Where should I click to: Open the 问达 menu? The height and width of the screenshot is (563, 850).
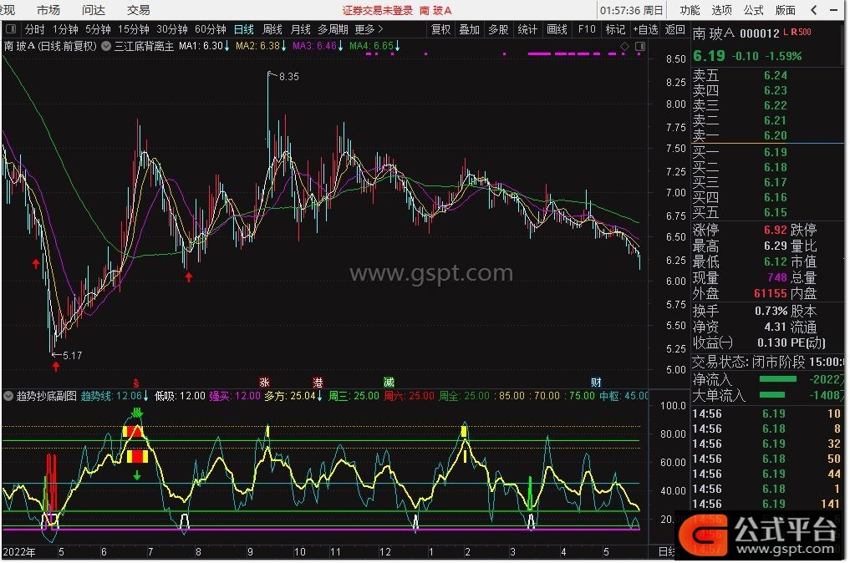(x=94, y=10)
